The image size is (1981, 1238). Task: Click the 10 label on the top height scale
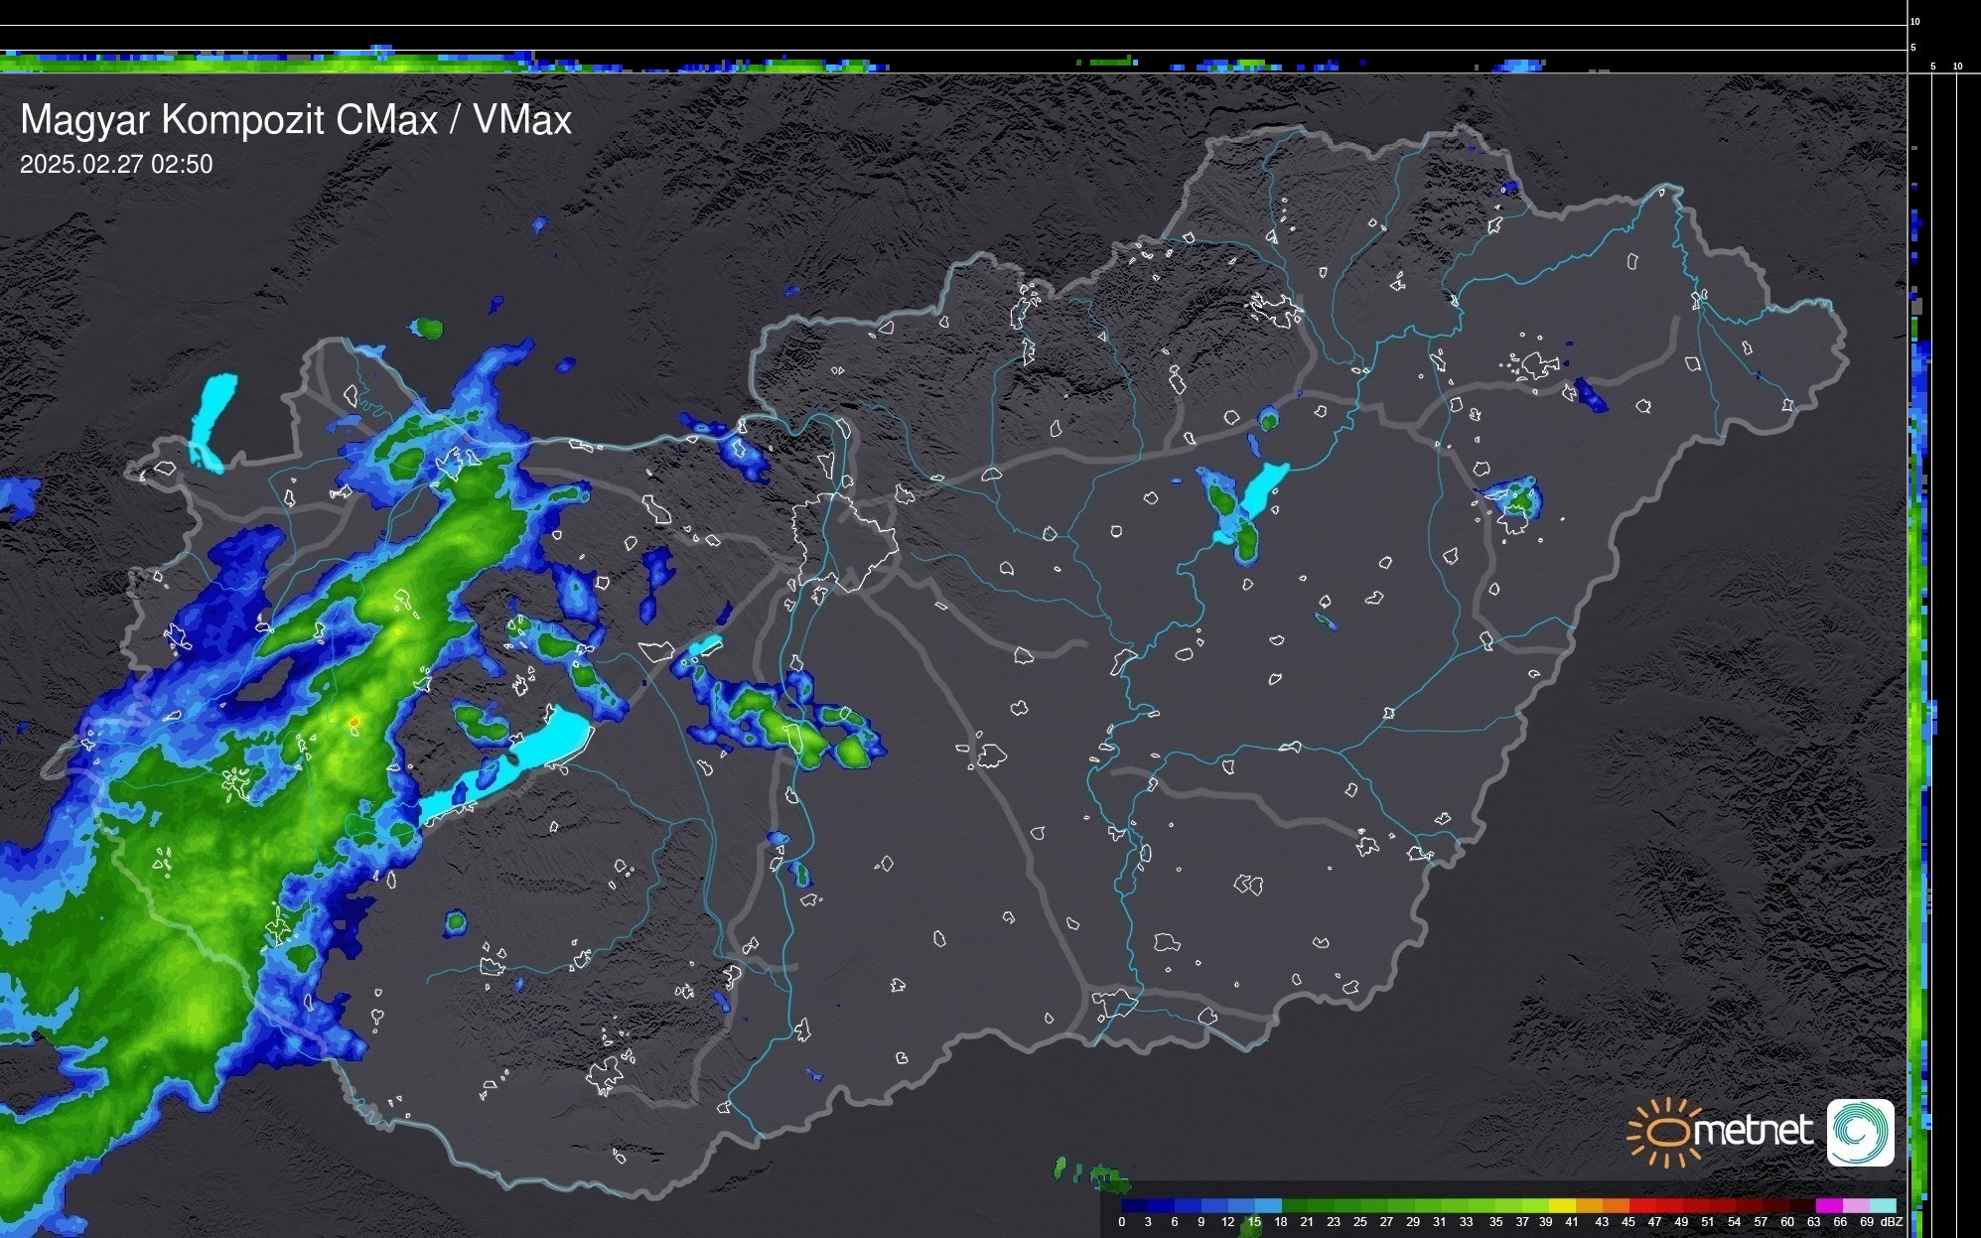tap(1915, 21)
